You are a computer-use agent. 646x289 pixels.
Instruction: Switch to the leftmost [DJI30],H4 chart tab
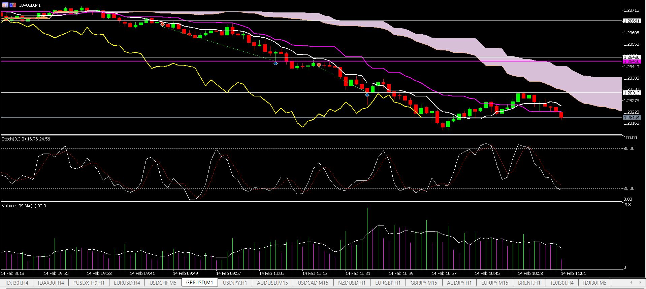click(17, 283)
